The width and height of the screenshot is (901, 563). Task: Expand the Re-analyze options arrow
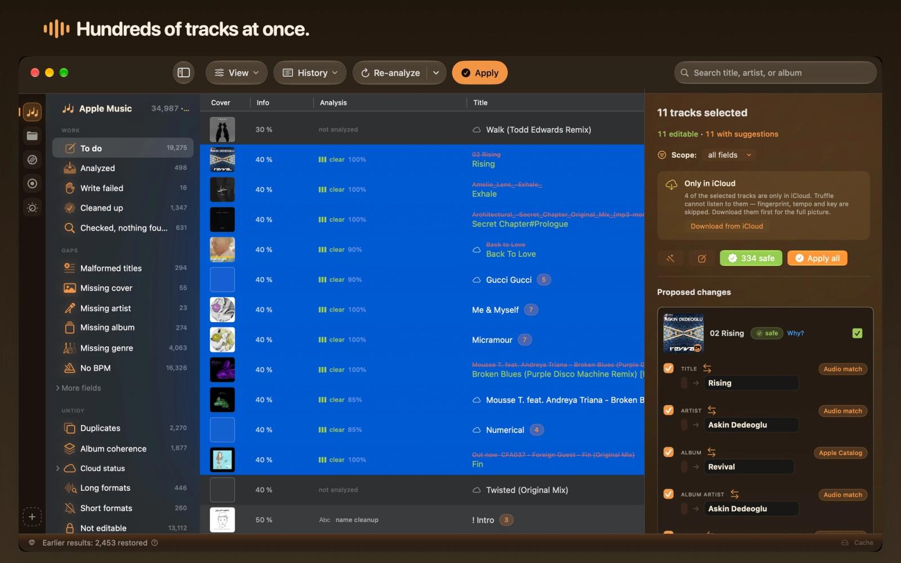[x=436, y=73]
